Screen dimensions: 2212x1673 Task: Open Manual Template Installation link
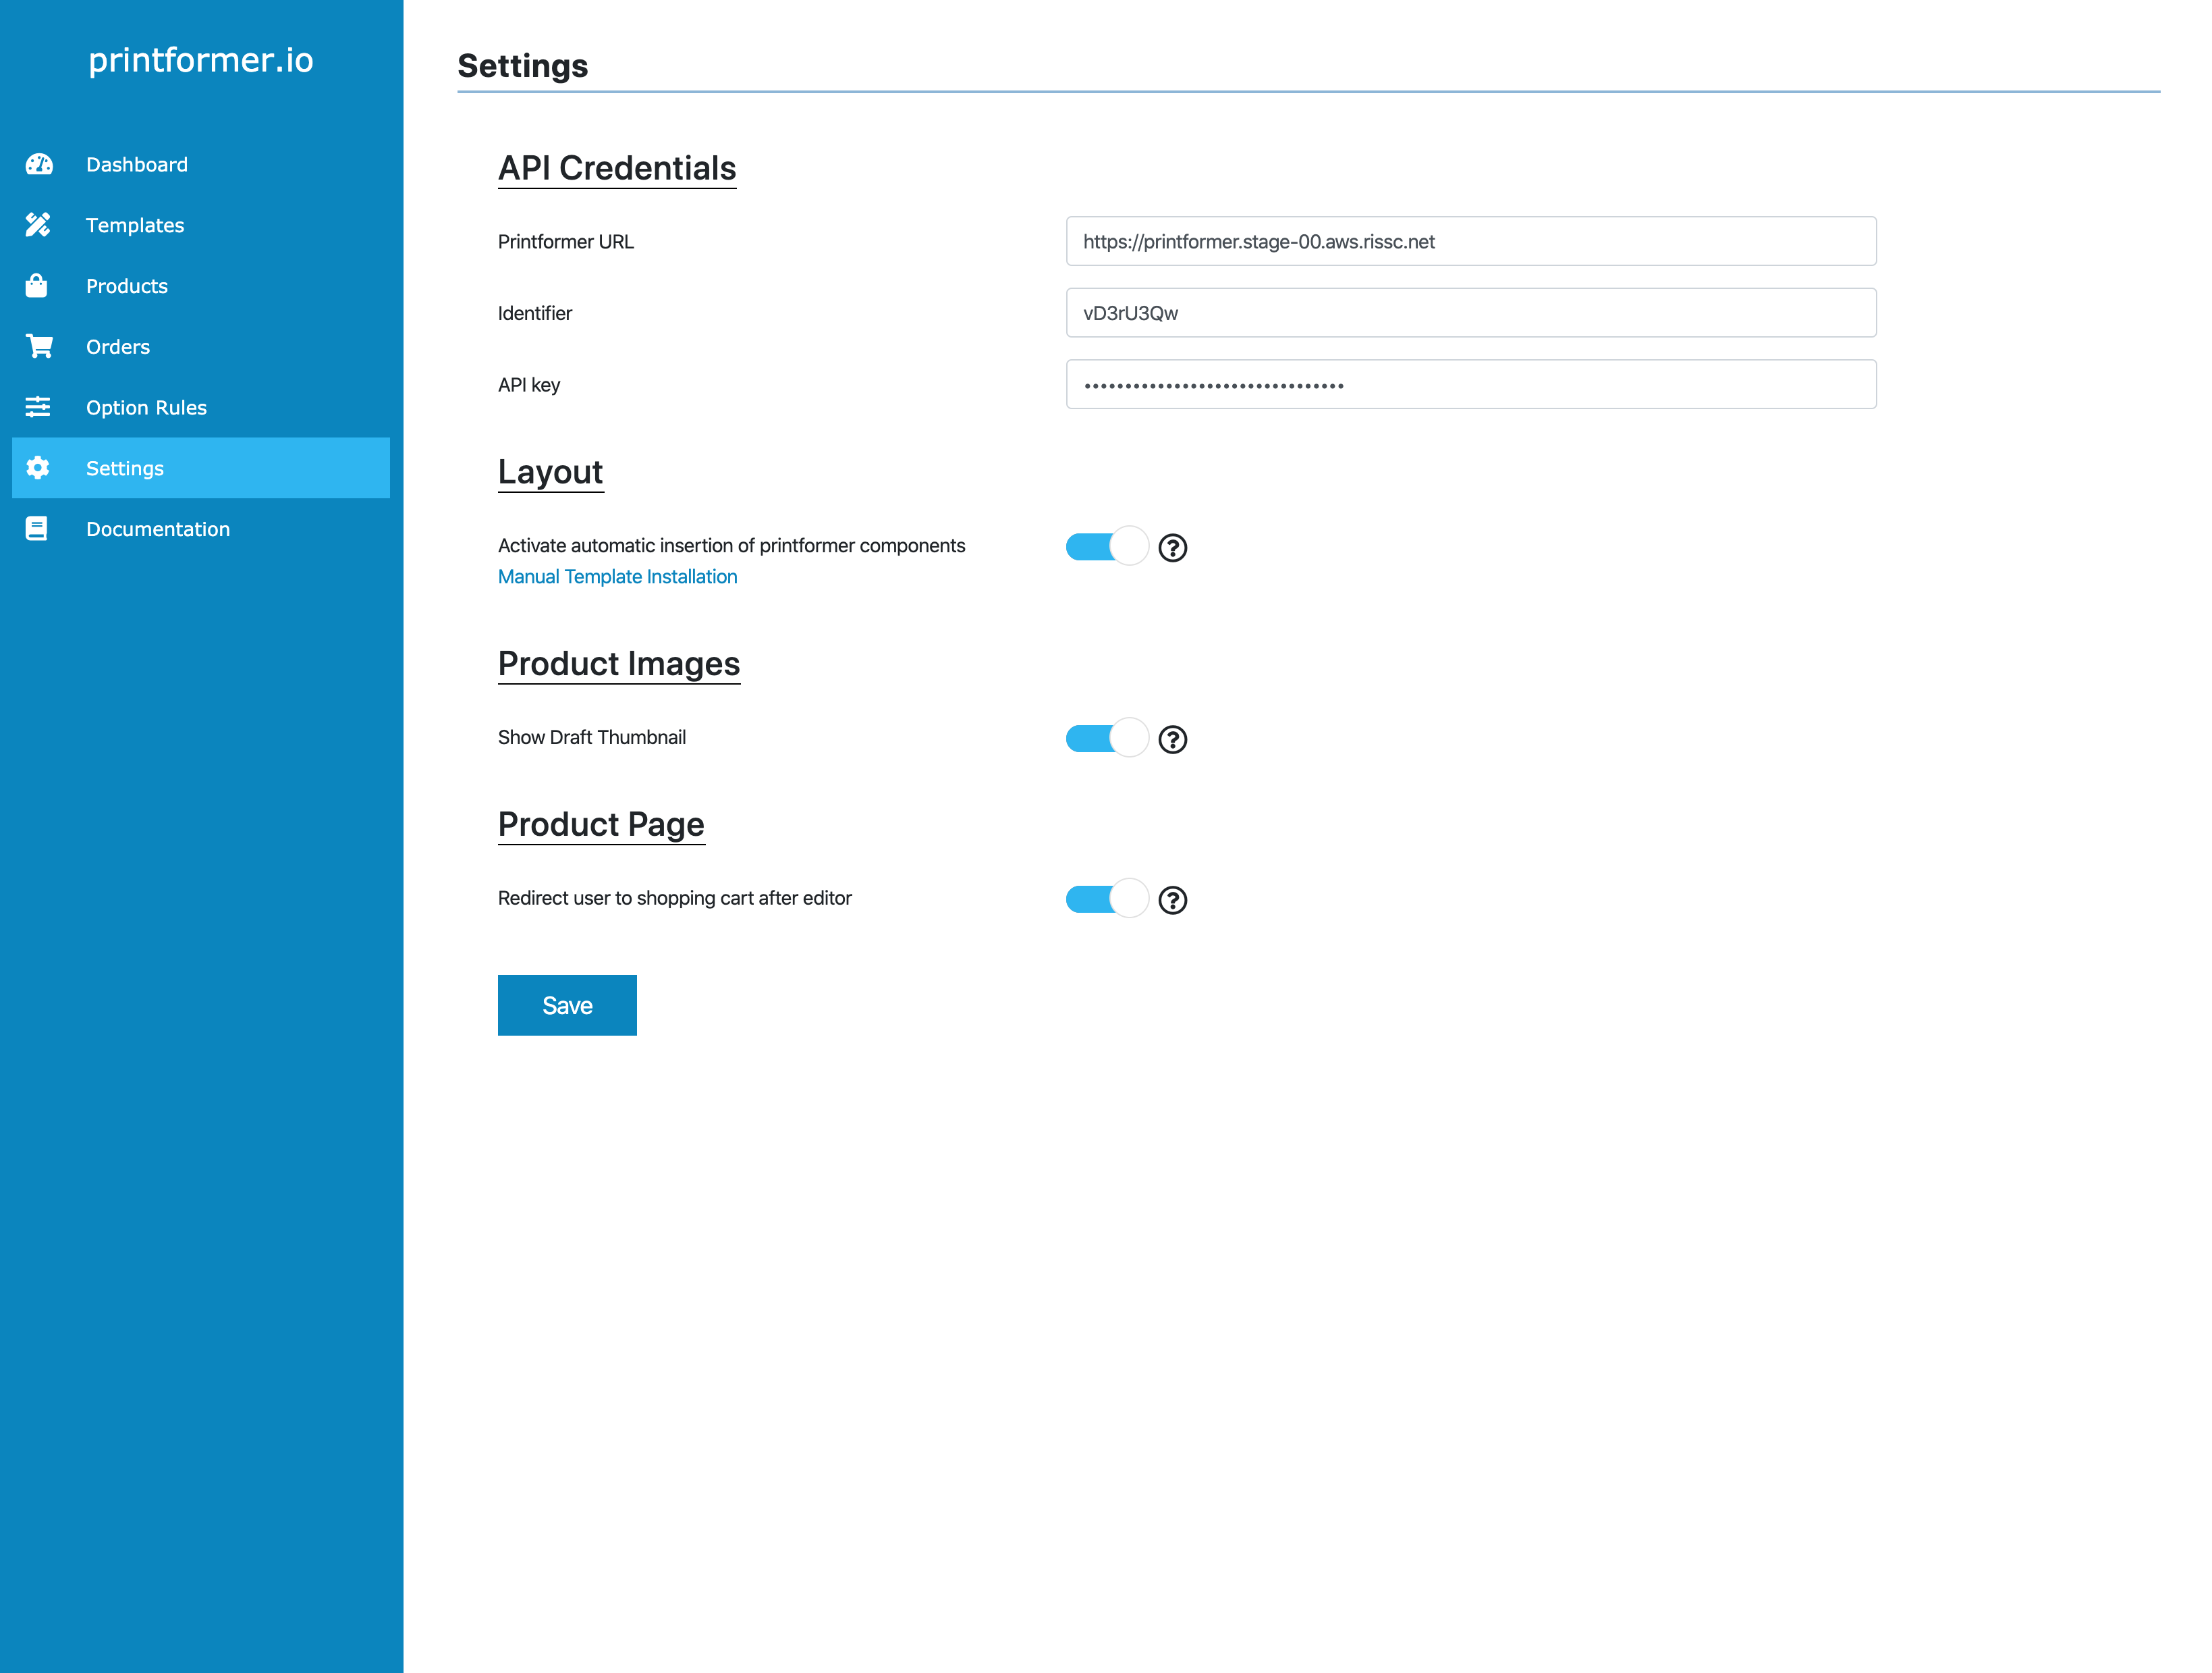pos(617,577)
